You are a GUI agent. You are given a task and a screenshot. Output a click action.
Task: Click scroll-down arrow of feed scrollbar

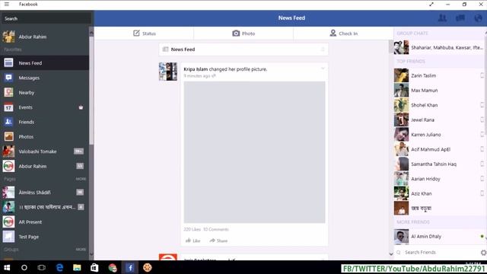tap(391, 253)
